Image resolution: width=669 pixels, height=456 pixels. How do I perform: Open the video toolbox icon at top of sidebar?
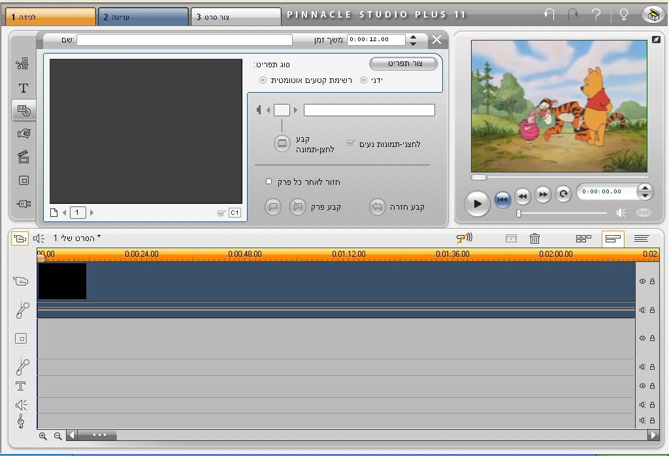(x=23, y=63)
